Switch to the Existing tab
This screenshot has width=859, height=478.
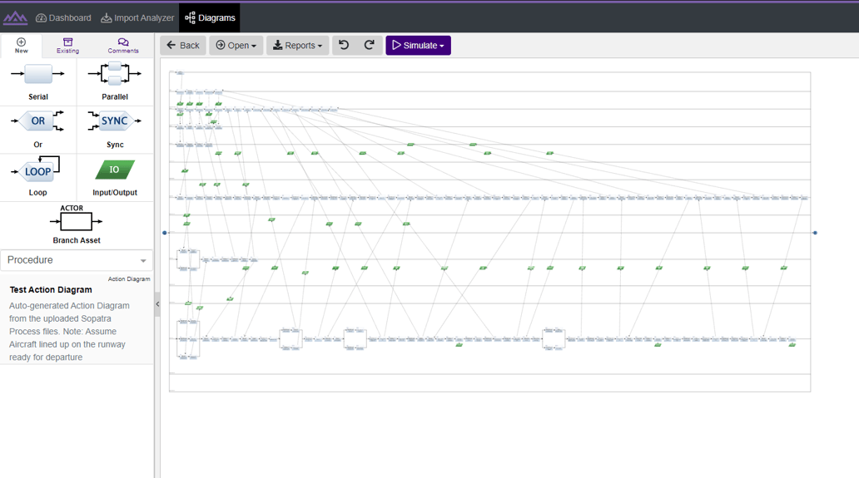(x=68, y=46)
